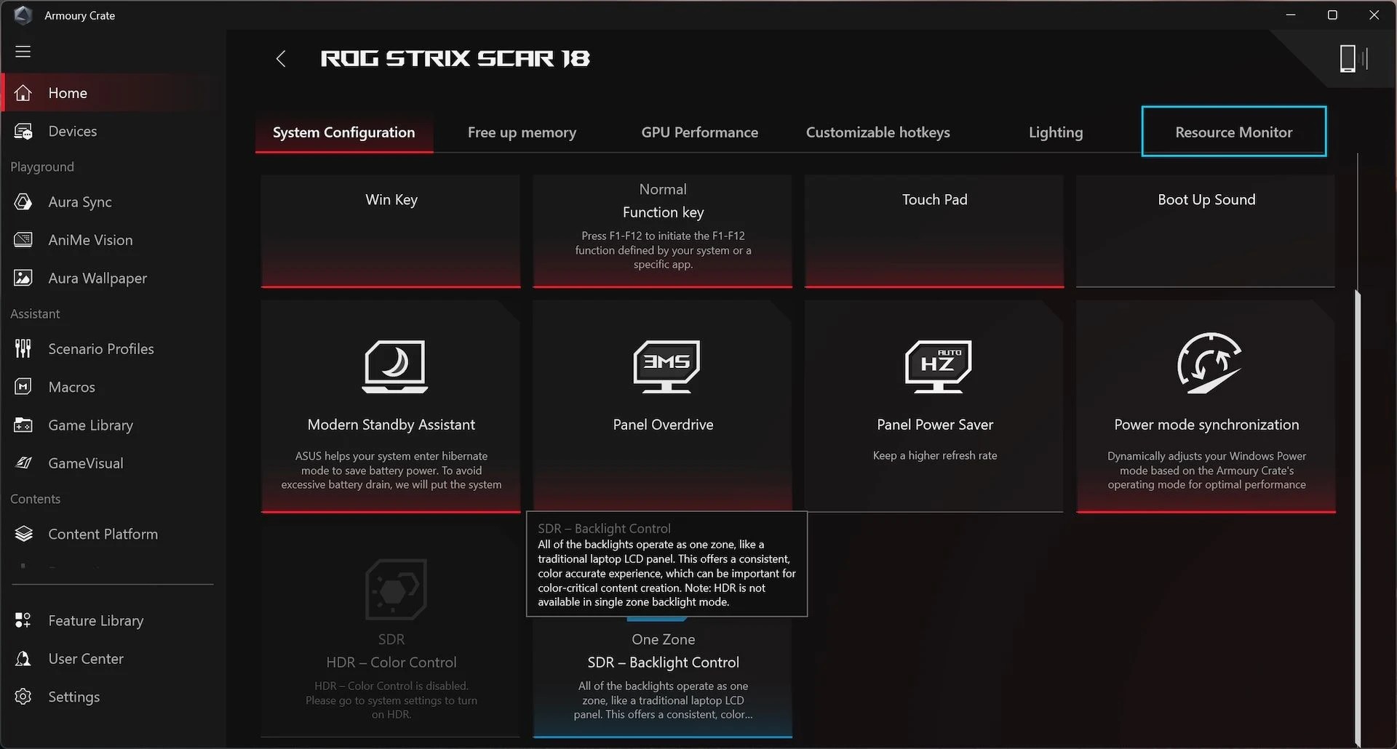The height and width of the screenshot is (749, 1397).
Task: Open AniMe Vision settings
Action: coord(89,239)
